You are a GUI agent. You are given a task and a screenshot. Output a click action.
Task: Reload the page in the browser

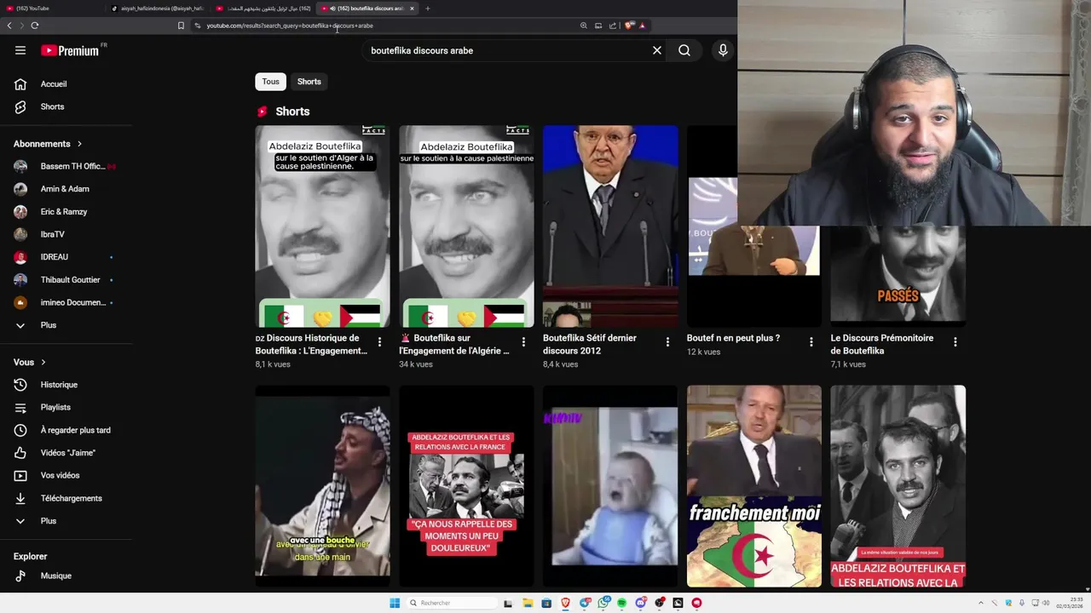click(34, 26)
